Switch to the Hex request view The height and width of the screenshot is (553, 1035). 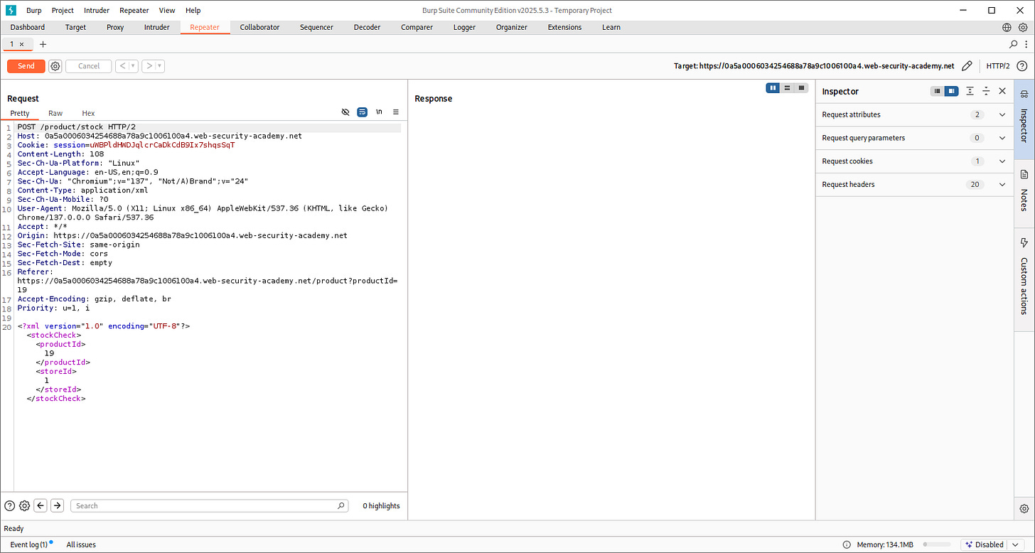[x=88, y=113]
